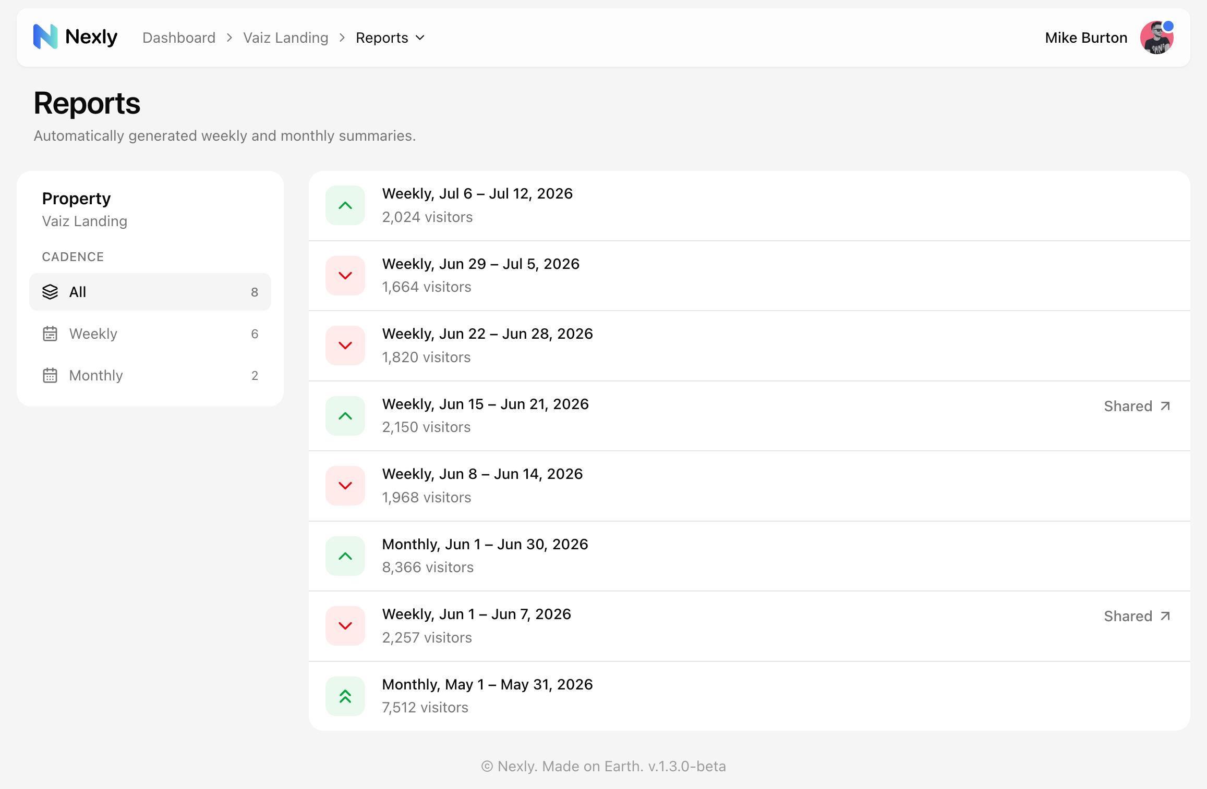Click the 2,150 visitors text
The height and width of the screenshot is (789, 1207).
coord(426,427)
